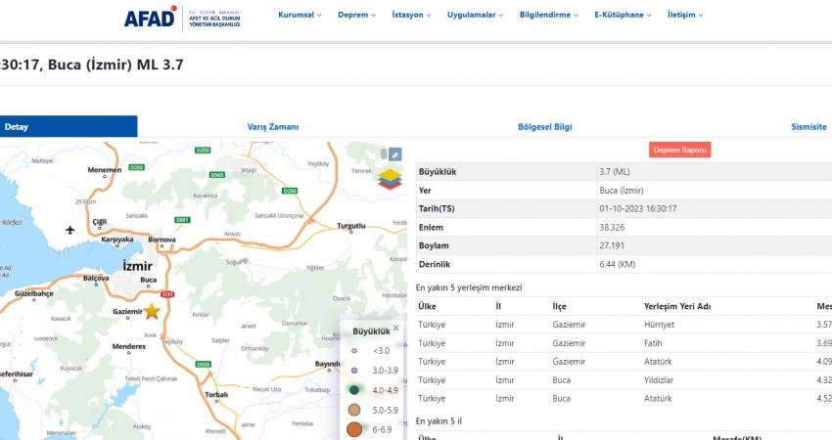This screenshot has width=832, height=440.
Task: Click the AFAD logo
Action: [x=182, y=18]
